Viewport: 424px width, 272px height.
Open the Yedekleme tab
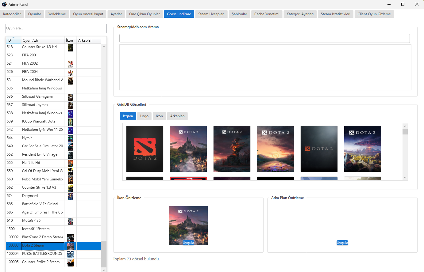[57, 14]
